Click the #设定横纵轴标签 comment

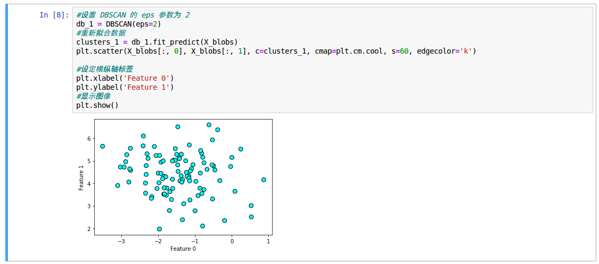(105, 70)
